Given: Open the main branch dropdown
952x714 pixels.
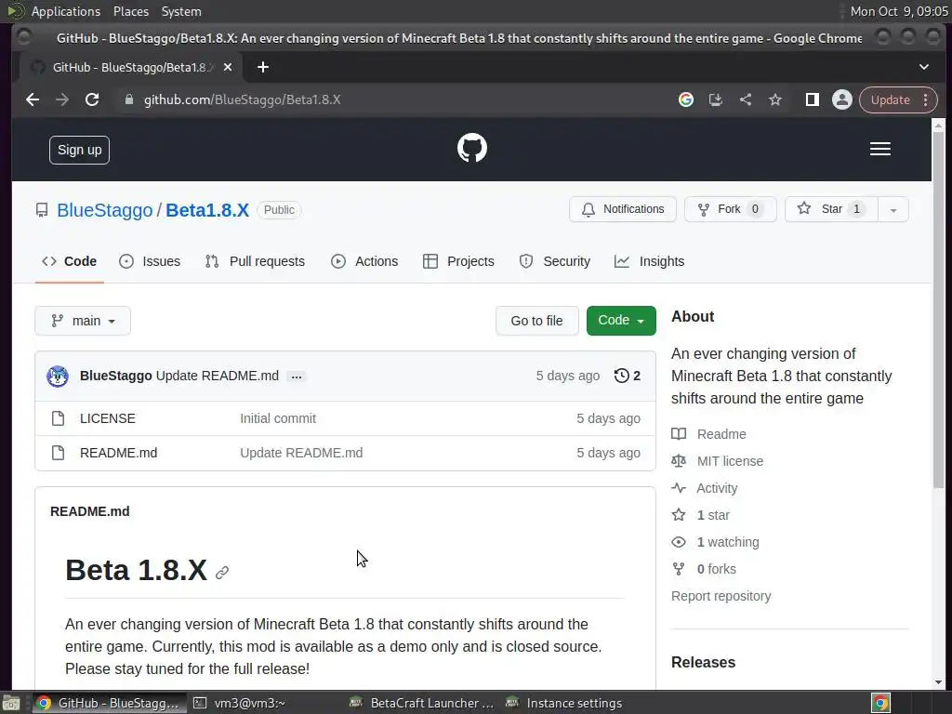Looking at the screenshot, I should [83, 321].
